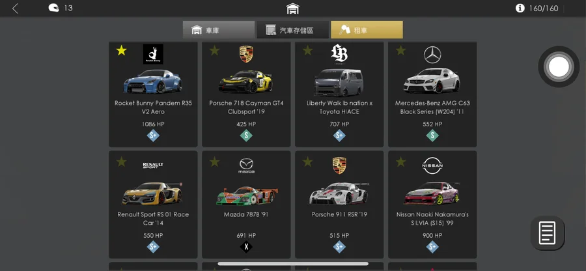Image resolution: width=586 pixels, height=271 pixels.
Task: Select the 租車 tab
Action: (367, 29)
